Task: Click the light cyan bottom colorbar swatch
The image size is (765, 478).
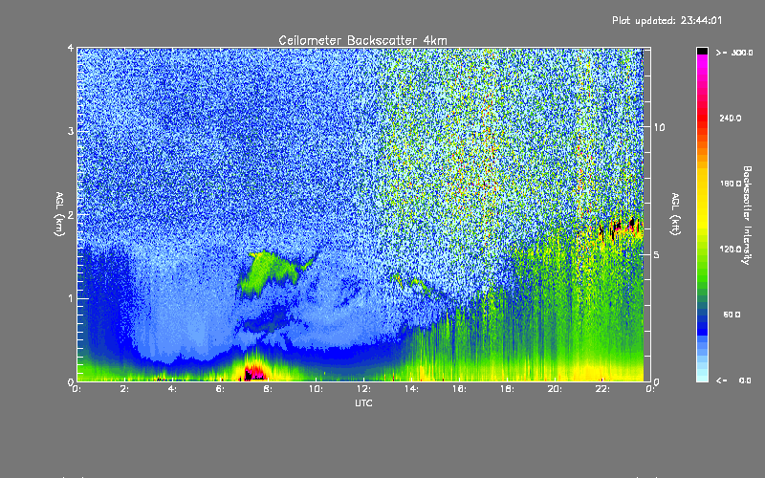Action: click(702, 377)
